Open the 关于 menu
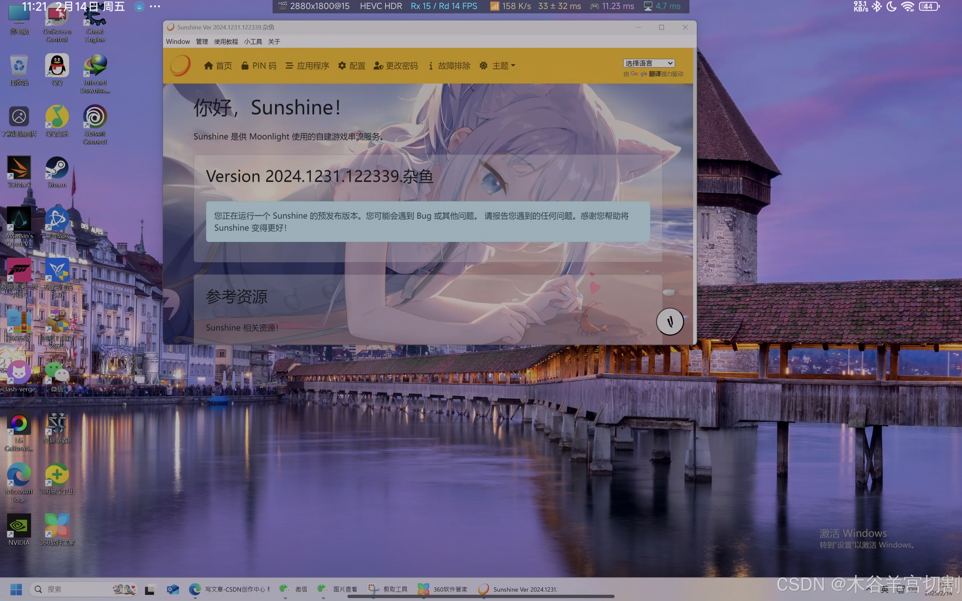Screen dimensions: 962x601 (274, 42)
